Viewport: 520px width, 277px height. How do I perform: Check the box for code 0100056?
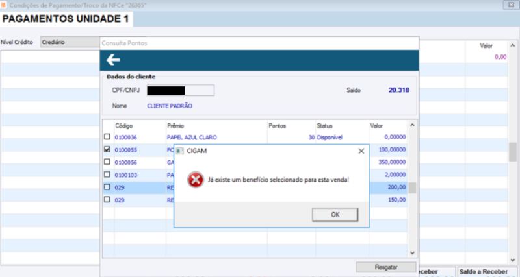(107, 162)
